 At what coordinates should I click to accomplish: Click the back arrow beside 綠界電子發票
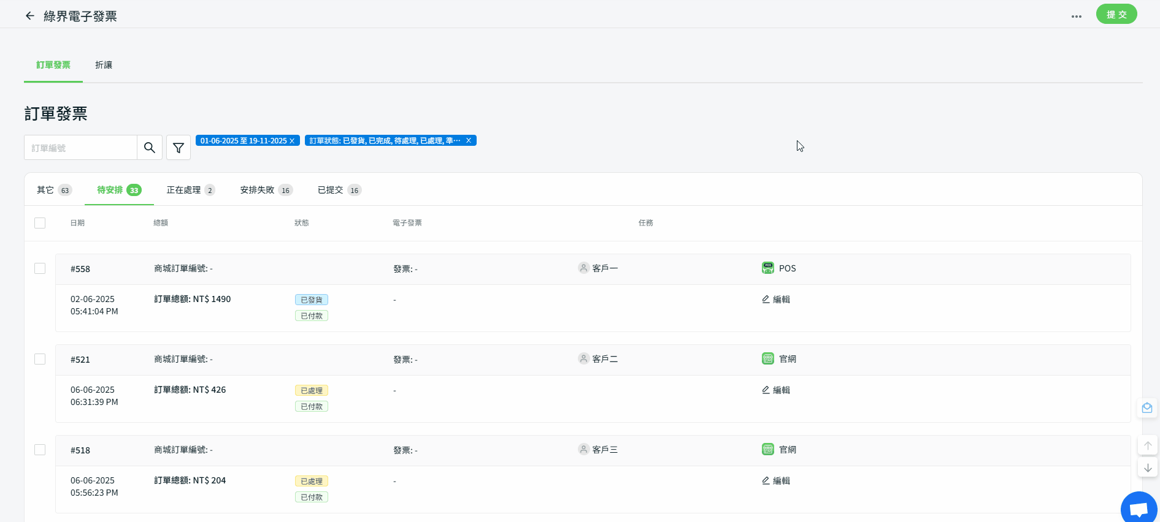tap(29, 16)
